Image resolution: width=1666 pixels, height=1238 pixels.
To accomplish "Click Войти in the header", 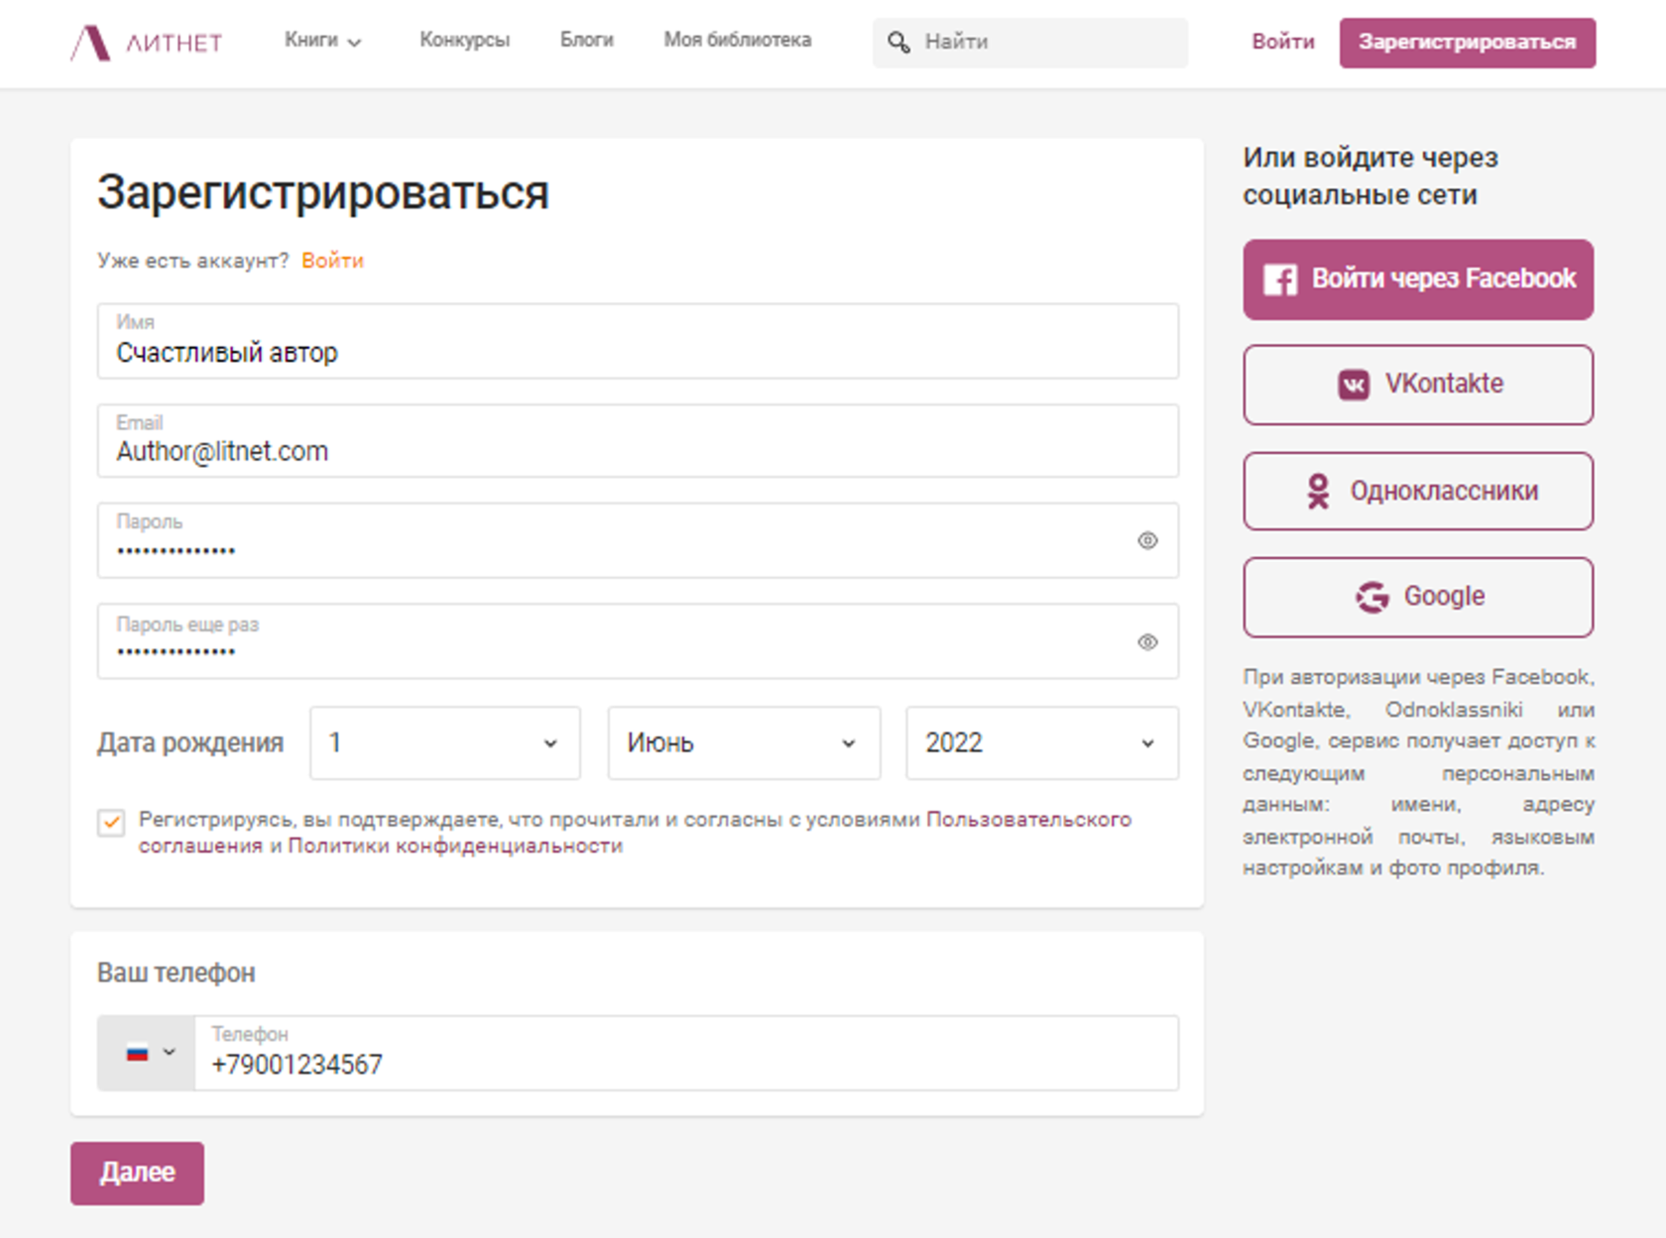I will click(1282, 42).
